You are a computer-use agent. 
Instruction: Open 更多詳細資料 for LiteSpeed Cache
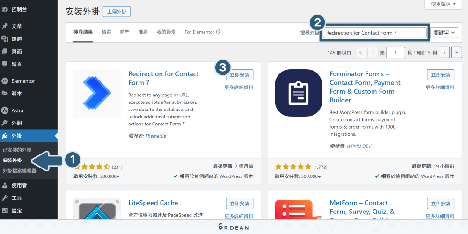point(239,216)
